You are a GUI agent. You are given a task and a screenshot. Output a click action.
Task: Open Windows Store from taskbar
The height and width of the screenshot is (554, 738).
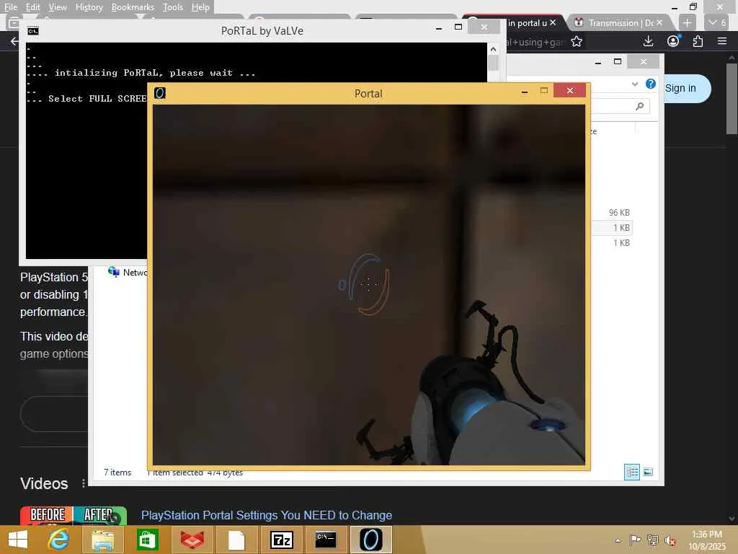click(x=147, y=540)
